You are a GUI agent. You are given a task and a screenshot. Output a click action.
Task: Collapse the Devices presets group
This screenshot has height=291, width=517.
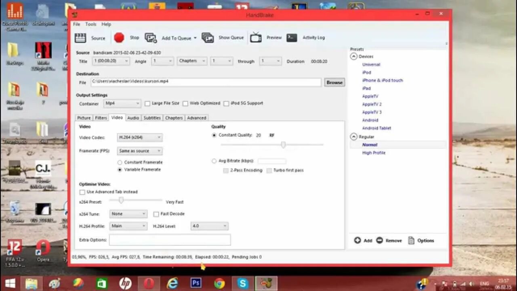[354, 57]
